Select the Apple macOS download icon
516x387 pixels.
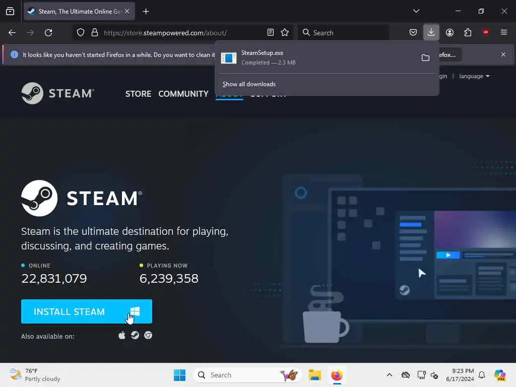coord(122,335)
